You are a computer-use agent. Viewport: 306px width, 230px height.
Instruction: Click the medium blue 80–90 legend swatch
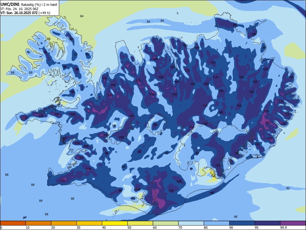click(217, 223)
